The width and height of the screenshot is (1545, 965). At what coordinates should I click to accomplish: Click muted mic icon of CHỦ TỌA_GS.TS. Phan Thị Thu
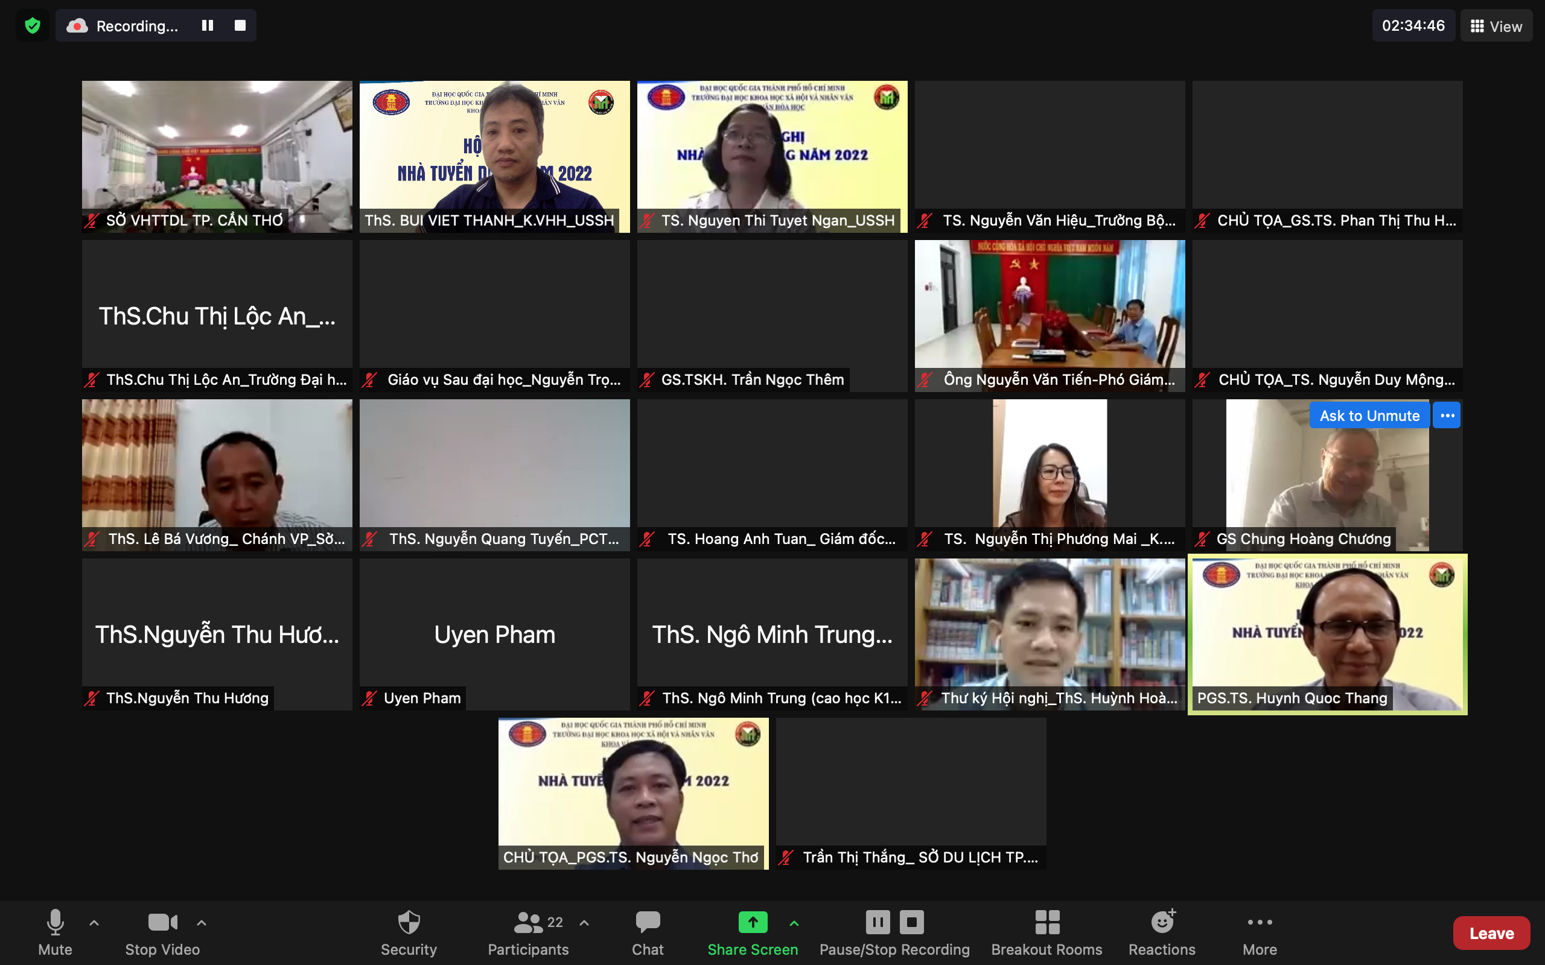tap(1202, 221)
